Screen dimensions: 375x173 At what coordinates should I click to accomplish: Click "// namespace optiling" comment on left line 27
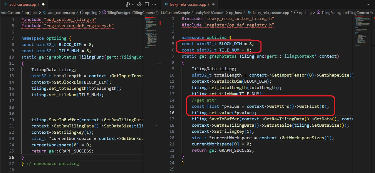pos(53,164)
